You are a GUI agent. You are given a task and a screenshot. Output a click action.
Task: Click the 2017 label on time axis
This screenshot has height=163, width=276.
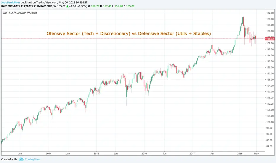(x=192, y=154)
